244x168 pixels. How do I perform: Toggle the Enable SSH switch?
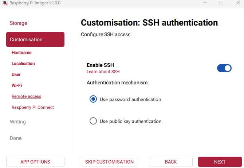[x=224, y=68]
